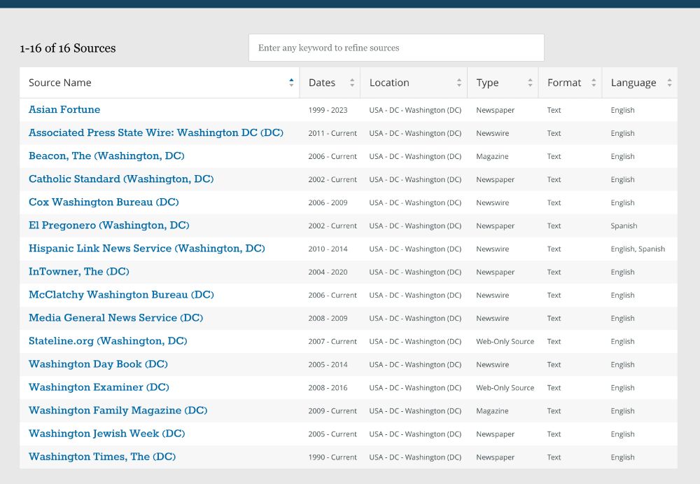This screenshot has width=700, height=484.
Task: Open Washington Day Book (DC) link
Action: click(x=98, y=364)
